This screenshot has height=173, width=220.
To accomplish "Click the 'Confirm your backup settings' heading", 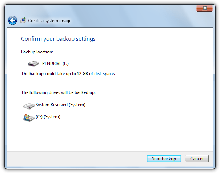I will click(58, 39).
